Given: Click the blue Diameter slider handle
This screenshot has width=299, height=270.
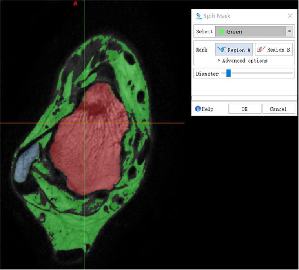Looking at the screenshot, I should point(228,73).
